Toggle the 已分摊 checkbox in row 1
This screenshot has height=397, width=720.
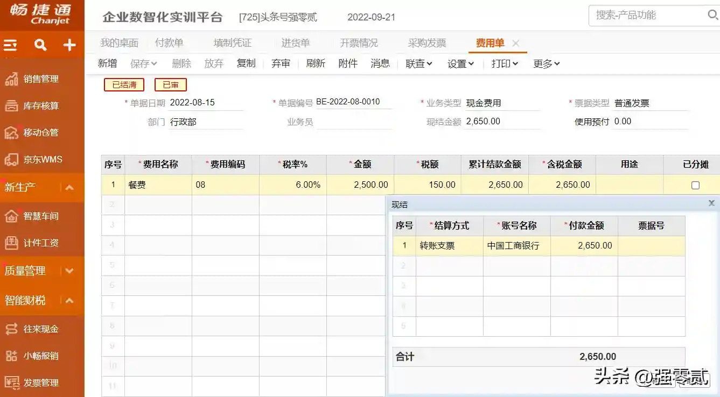pyautogui.click(x=695, y=185)
